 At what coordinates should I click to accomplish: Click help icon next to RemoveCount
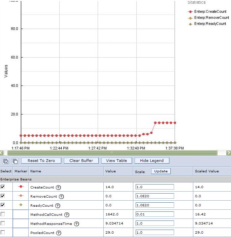(61, 197)
